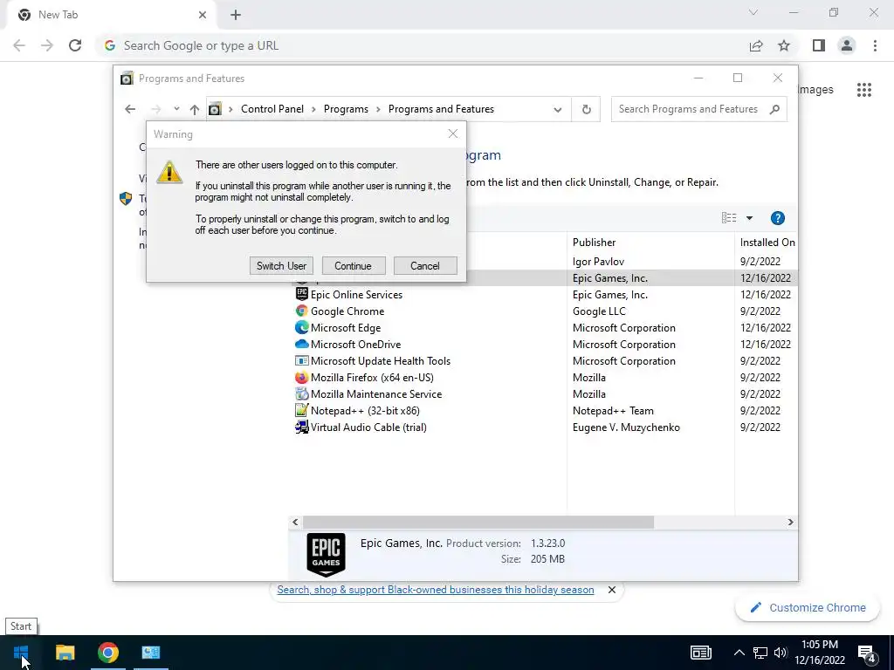The height and width of the screenshot is (670, 894).
Task: Click Virtual Audio Cable icon
Action: tap(301, 427)
